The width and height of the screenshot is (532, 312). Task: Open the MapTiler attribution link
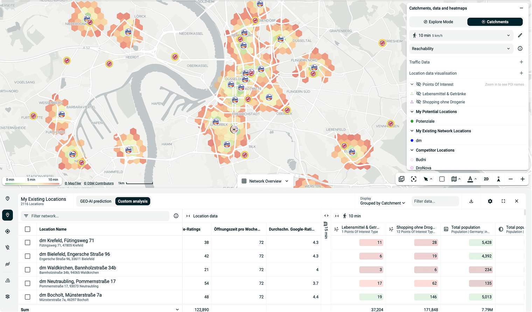pos(73,183)
